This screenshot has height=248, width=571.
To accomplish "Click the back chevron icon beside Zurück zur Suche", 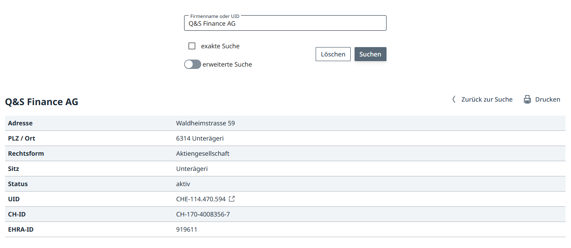I will point(453,99).
